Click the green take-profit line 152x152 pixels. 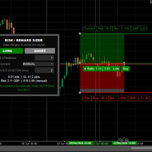116,33
